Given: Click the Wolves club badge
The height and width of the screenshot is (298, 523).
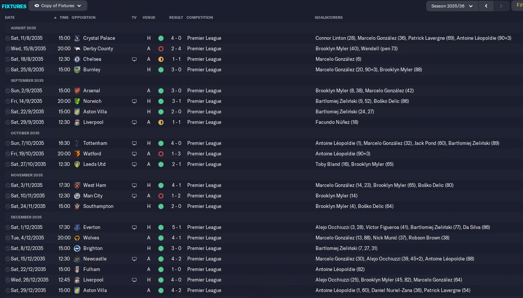Looking at the screenshot, I should pos(77,238).
